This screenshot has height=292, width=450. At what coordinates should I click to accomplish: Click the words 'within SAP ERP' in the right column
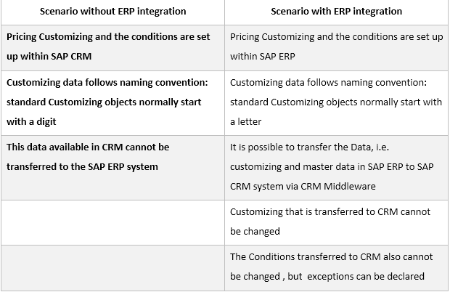[x=263, y=56]
